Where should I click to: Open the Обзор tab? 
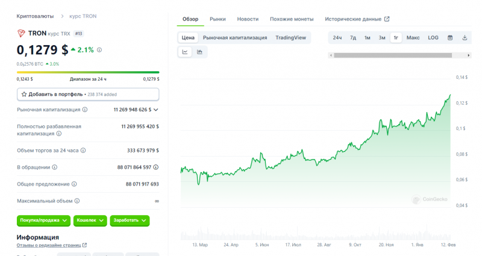190,19
